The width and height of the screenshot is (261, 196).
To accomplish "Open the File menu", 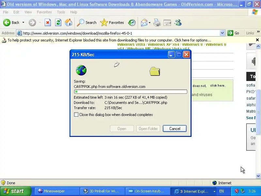I will click(6, 12).
